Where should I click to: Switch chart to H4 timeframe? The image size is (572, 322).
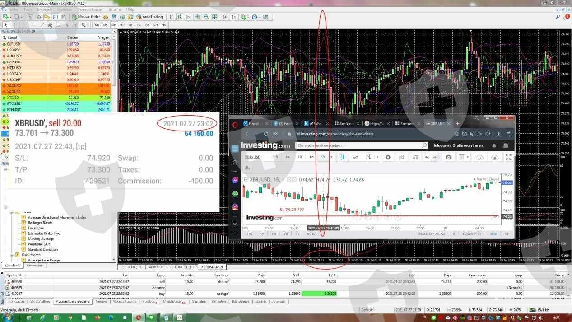[139, 25]
